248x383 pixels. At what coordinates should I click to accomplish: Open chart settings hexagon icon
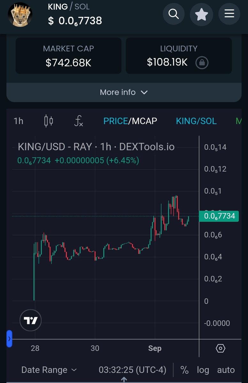(x=221, y=348)
